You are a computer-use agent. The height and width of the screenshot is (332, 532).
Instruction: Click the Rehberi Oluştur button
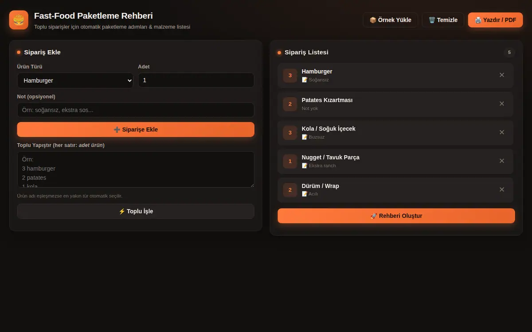[x=396, y=216]
